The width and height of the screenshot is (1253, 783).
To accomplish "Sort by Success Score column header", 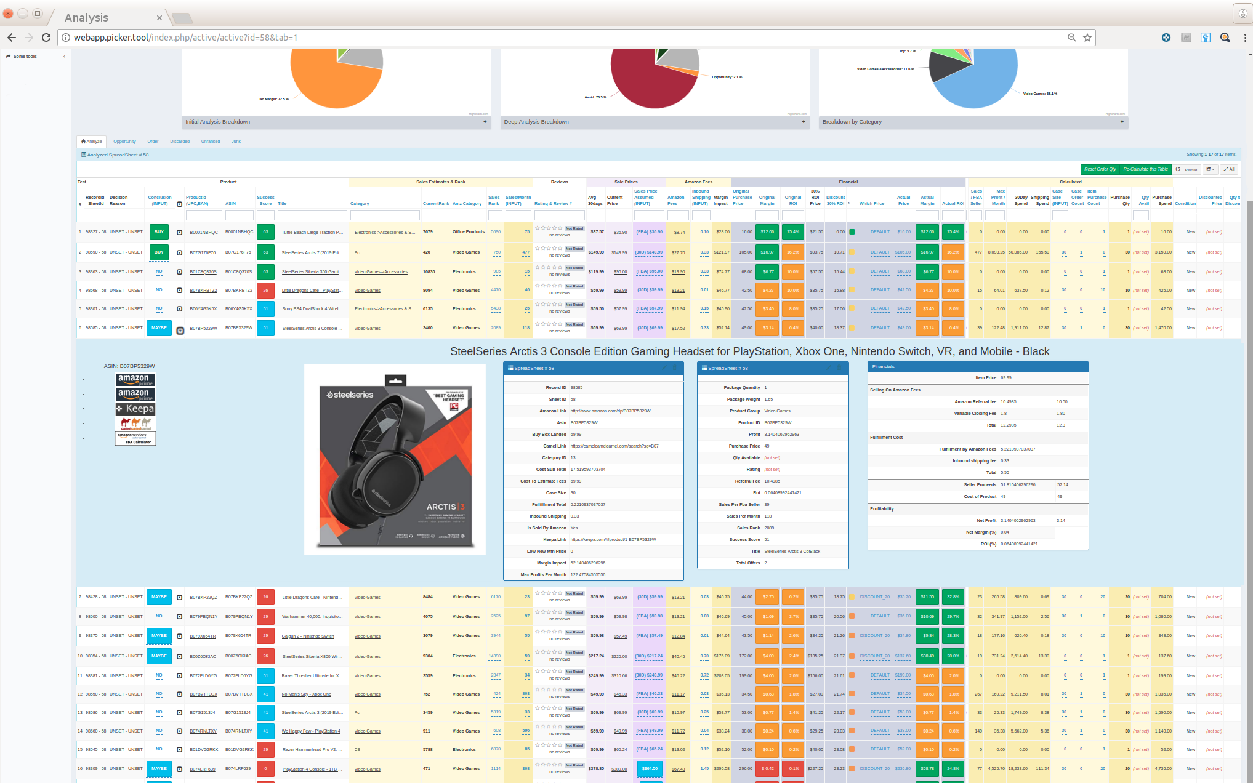I will 265,201.
